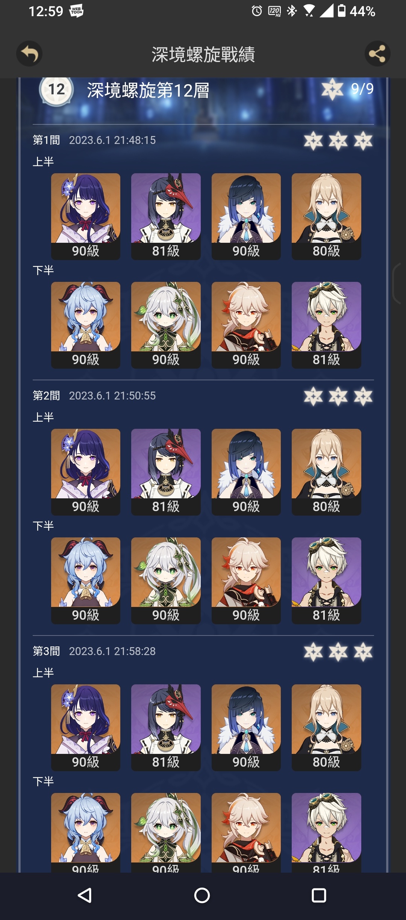The image size is (406, 920).
Task: Tap the floor 12 badge icon
Action: pyautogui.click(x=56, y=89)
